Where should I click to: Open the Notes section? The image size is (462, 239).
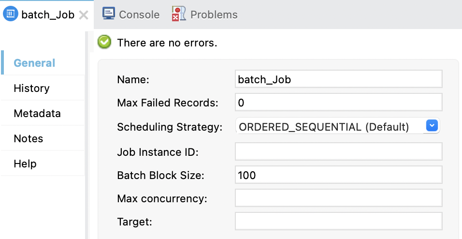(x=29, y=139)
